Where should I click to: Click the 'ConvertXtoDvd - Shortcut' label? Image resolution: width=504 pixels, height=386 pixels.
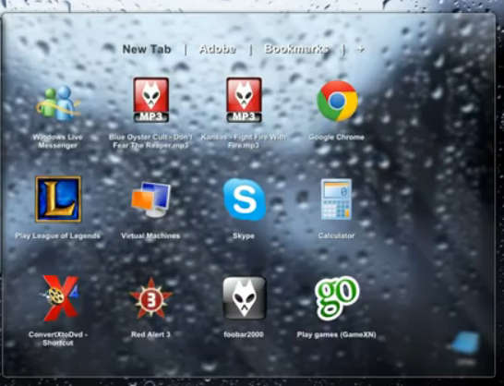pos(58,339)
